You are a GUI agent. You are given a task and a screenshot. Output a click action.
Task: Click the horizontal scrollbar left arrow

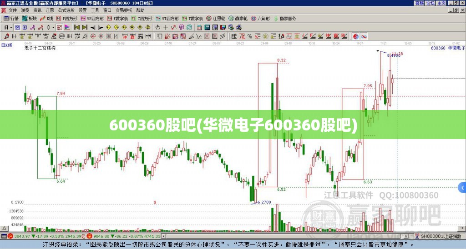pos(163,236)
